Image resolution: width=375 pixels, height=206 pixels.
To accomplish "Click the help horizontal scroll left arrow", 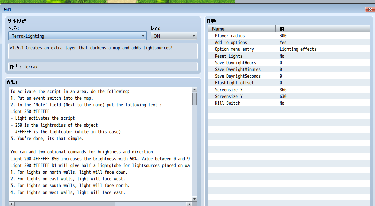I will point(12,204).
